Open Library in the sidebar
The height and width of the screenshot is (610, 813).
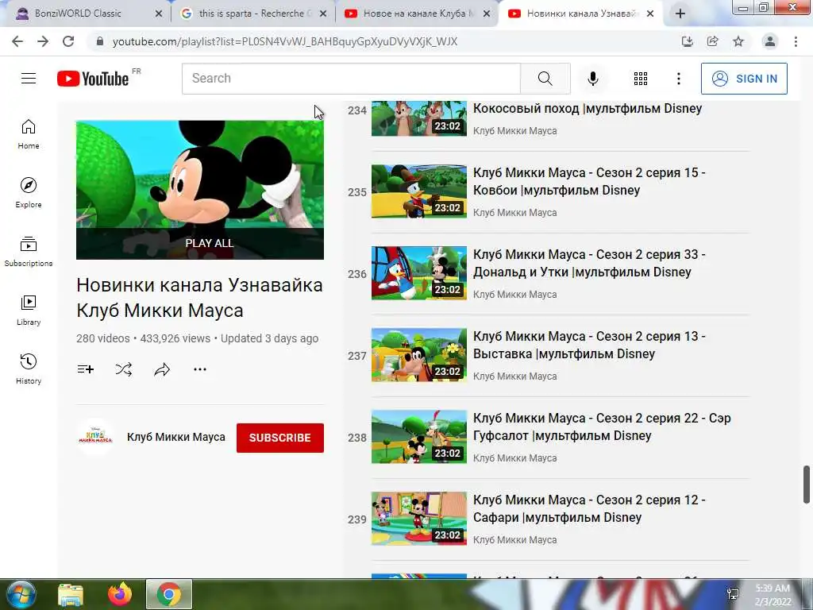click(29, 311)
